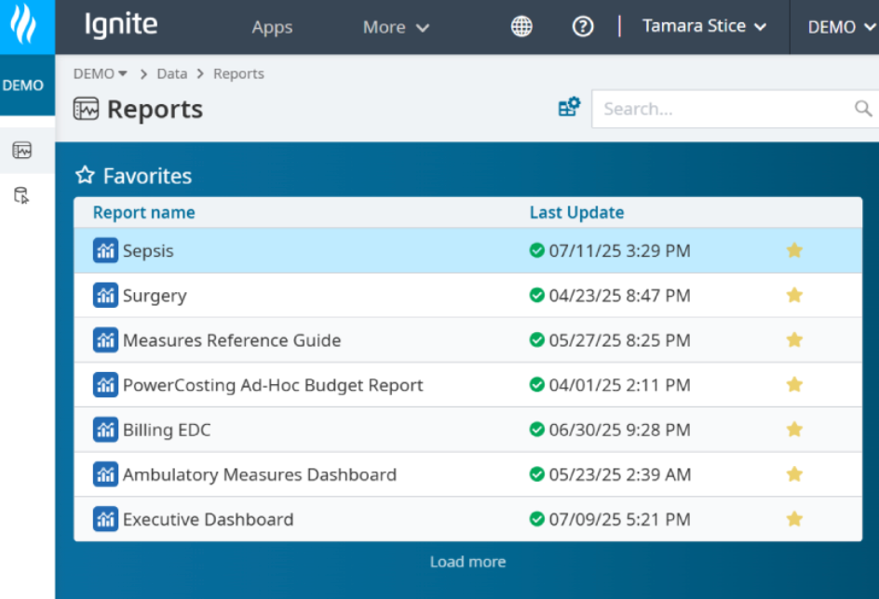The height and width of the screenshot is (599, 879).
Task: Click the magnifier search icon
Action: pos(863,109)
